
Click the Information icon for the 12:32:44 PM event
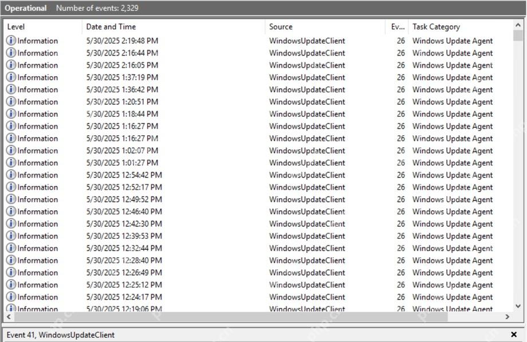pos(11,248)
